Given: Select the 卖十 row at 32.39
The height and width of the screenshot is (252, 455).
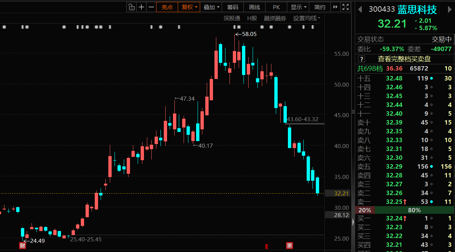Looking at the screenshot, I should coord(405,122).
